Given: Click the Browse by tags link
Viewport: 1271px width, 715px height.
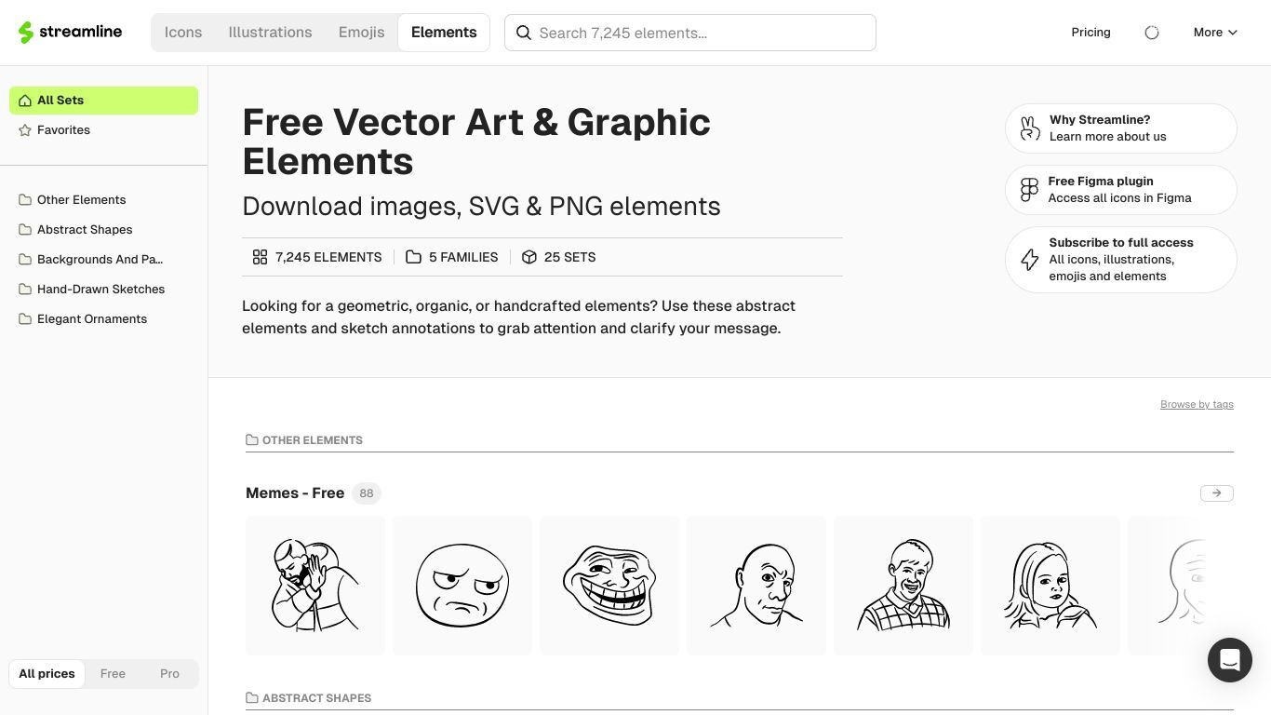Looking at the screenshot, I should [1197, 404].
